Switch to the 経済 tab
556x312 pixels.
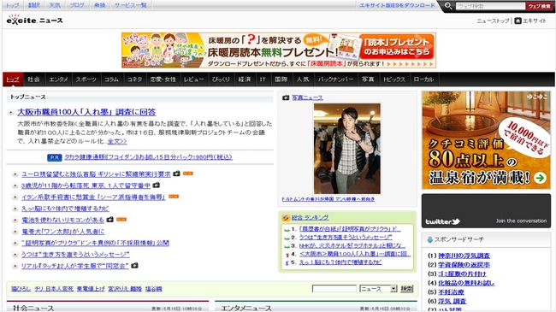click(x=245, y=79)
